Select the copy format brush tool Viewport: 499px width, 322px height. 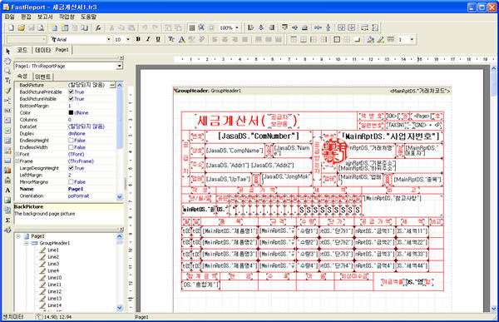tap(7, 91)
